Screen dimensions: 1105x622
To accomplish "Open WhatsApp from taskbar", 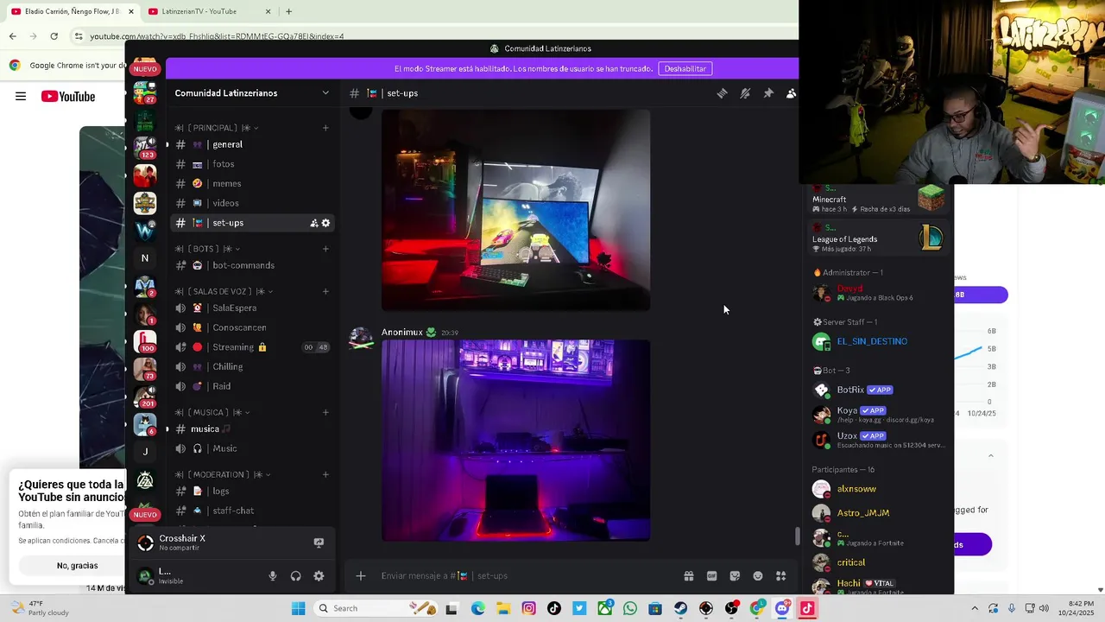I will (630, 608).
